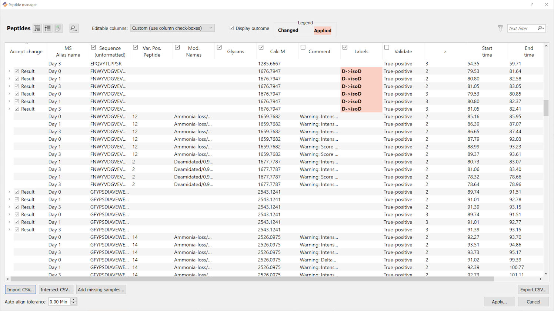Click the expand all rows icon
This screenshot has height=311, width=554.
click(37, 28)
